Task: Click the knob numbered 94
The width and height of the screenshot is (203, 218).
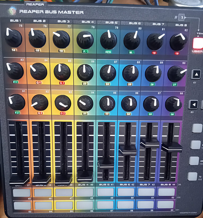Action: [85, 104]
